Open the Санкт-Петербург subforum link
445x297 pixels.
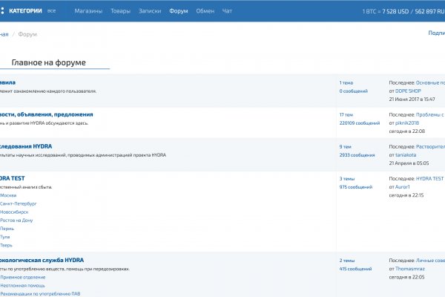18,203
